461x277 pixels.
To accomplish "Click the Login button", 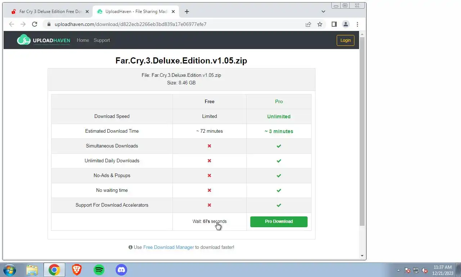I will 345,40.
